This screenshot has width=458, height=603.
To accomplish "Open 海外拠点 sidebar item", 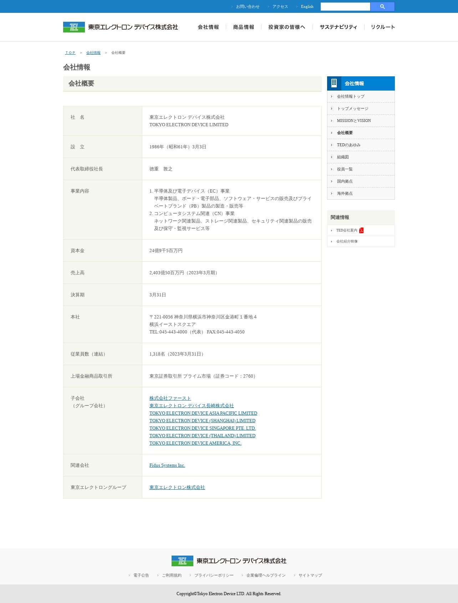I will (361, 194).
